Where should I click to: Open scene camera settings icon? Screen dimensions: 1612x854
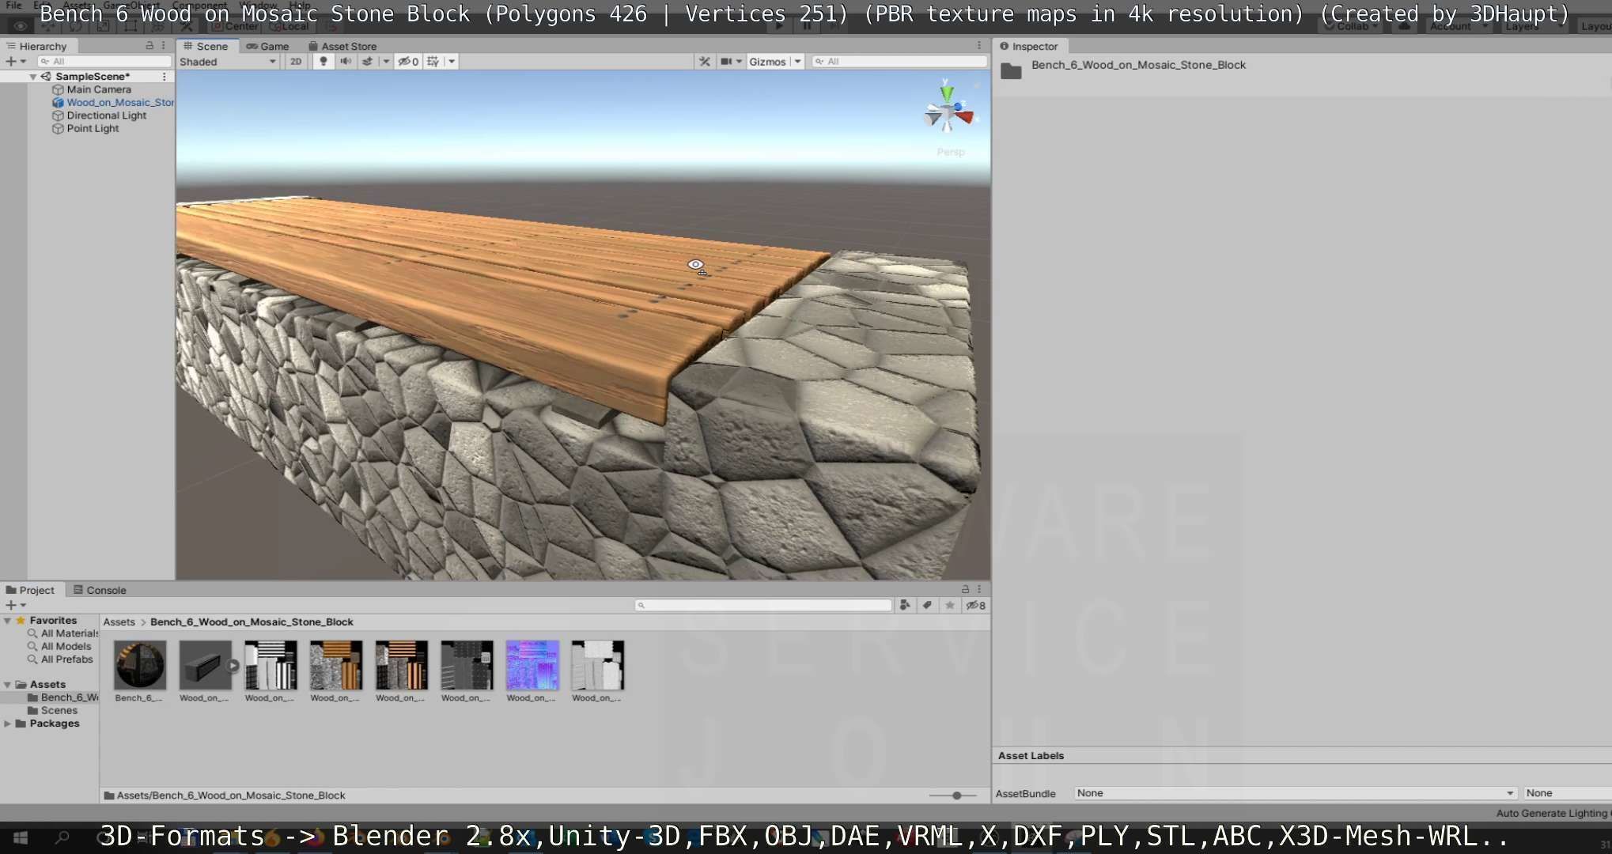(726, 62)
